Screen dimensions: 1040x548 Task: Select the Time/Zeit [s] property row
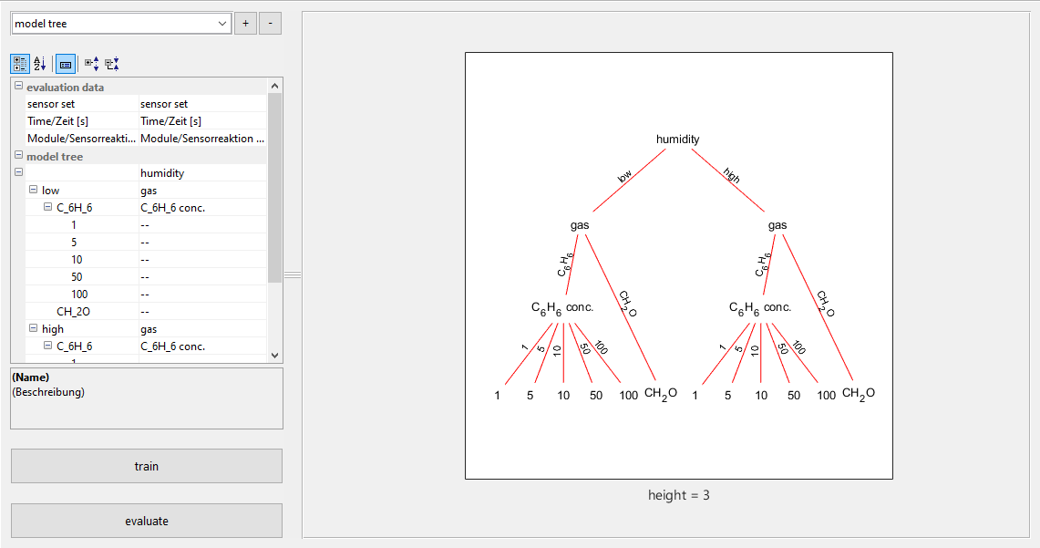click(x=82, y=121)
